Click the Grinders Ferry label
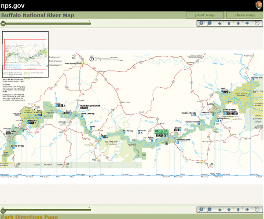This screenshot has width=264, height=219. tap(183, 140)
